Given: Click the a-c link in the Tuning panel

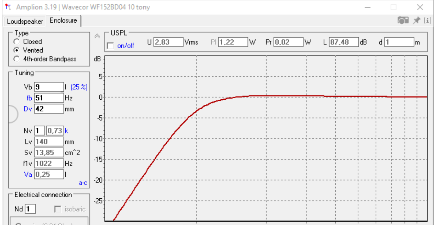Looking at the screenshot, I should click(82, 183).
